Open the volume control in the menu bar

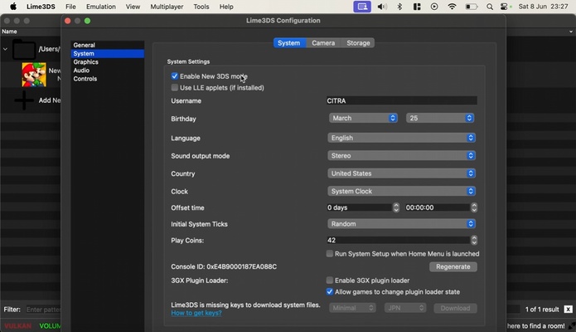[382, 7]
